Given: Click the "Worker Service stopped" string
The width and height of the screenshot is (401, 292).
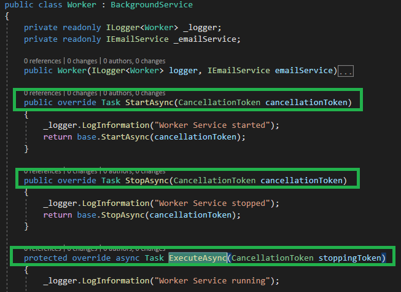Looking at the screenshot, I should pos(212,203).
